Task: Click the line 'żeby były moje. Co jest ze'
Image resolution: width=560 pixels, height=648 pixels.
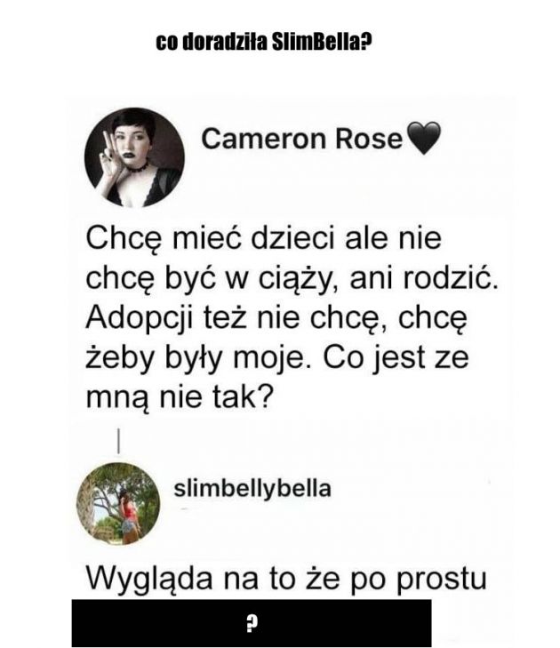Action: pyautogui.click(x=277, y=358)
